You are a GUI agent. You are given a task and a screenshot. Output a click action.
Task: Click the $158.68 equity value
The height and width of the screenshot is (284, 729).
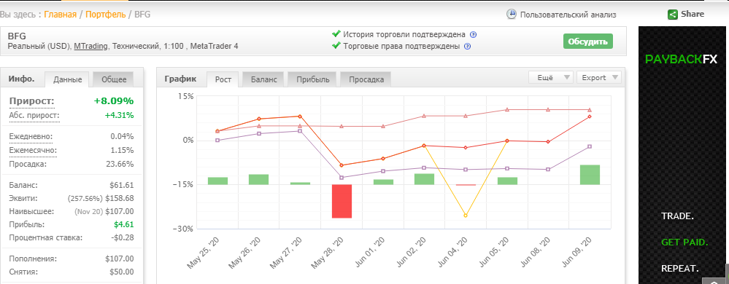[120, 198]
